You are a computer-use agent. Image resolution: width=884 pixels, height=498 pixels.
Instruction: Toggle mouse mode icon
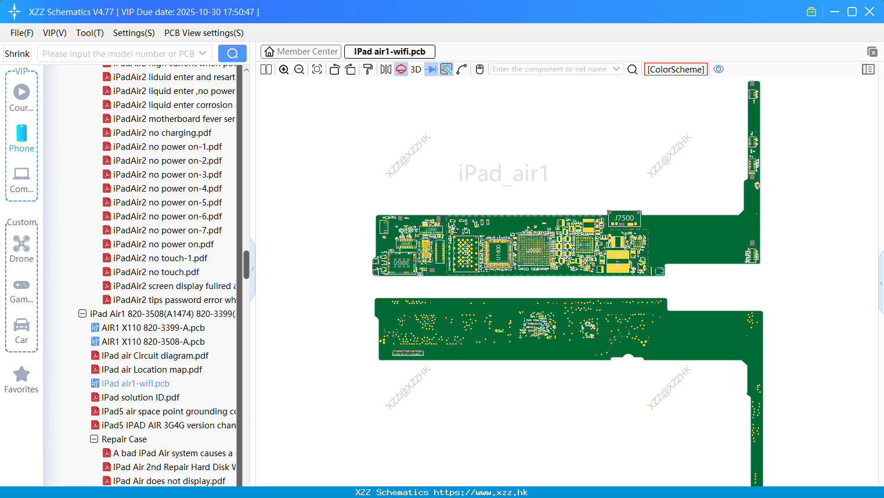tap(479, 69)
